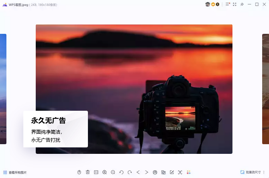Open the main menu with red dot

point(228,4)
